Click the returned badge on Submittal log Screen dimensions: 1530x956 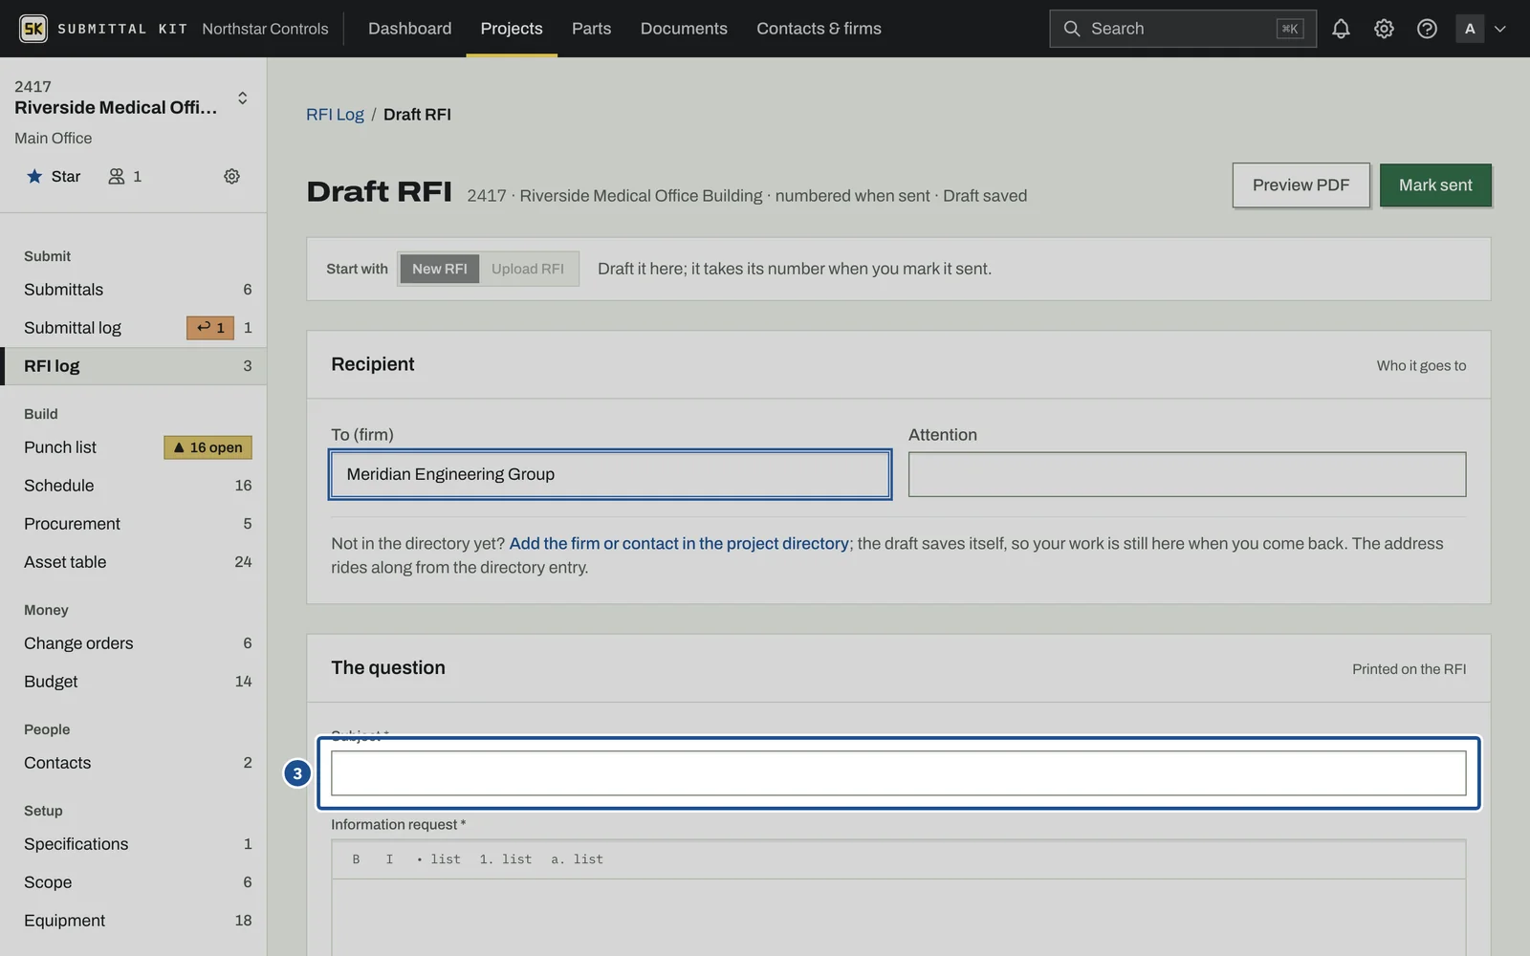(210, 328)
